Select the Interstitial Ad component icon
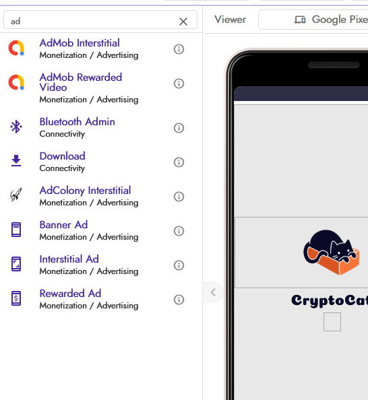Screen dimensions: 368x400 pos(16,264)
